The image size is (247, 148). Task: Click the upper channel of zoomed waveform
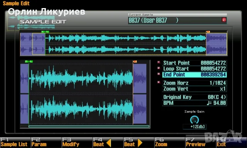click(x=83, y=78)
